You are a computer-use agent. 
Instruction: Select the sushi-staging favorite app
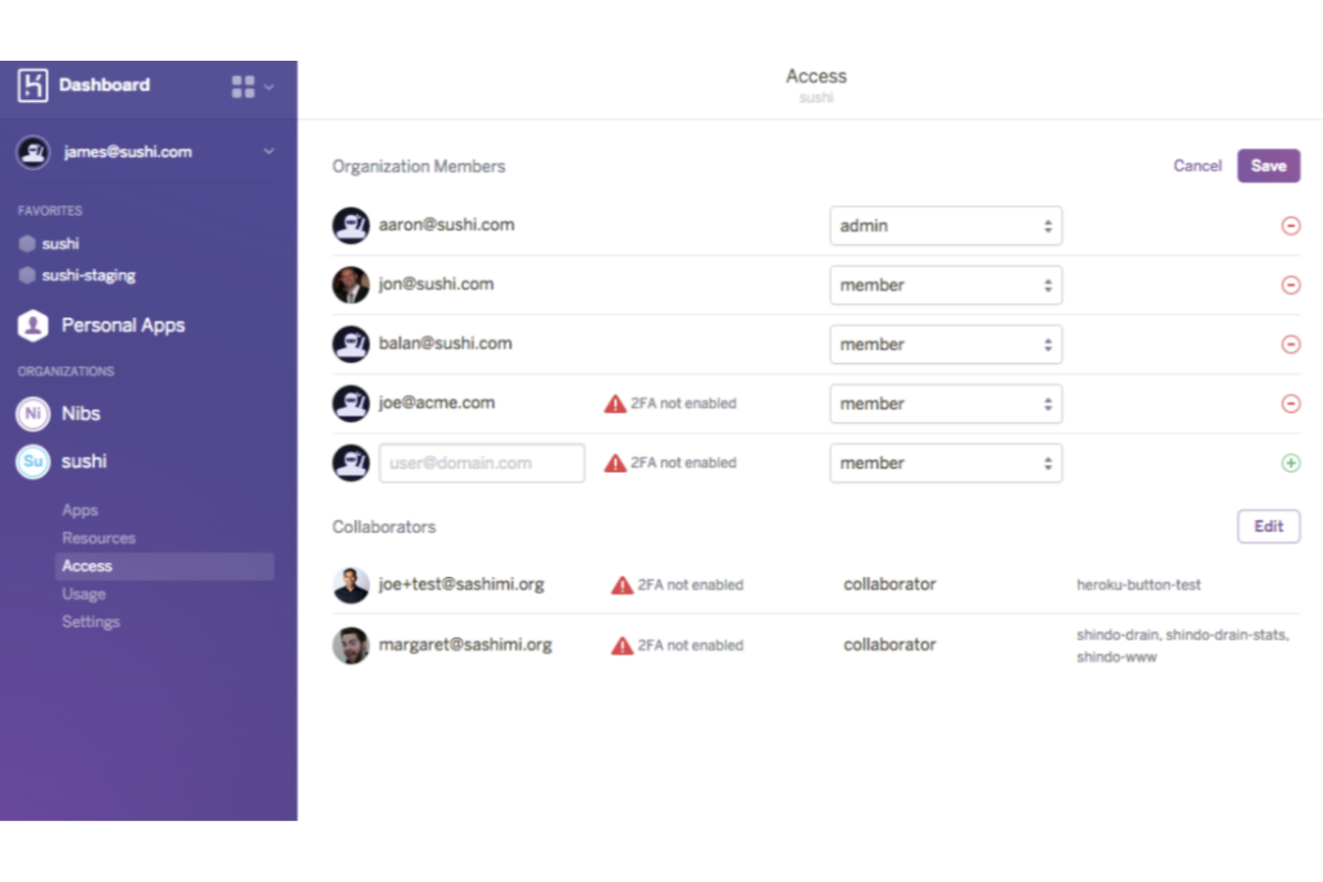88,275
